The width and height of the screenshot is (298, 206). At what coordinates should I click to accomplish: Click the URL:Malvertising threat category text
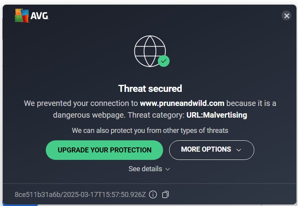(217, 115)
